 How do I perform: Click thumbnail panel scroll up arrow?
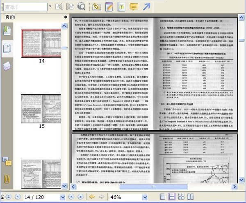pos(64,26)
